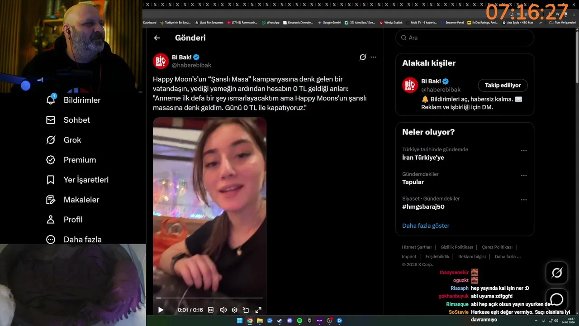Expand the Daha fazla sidebar menu
The height and width of the screenshot is (326, 579).
74,240
